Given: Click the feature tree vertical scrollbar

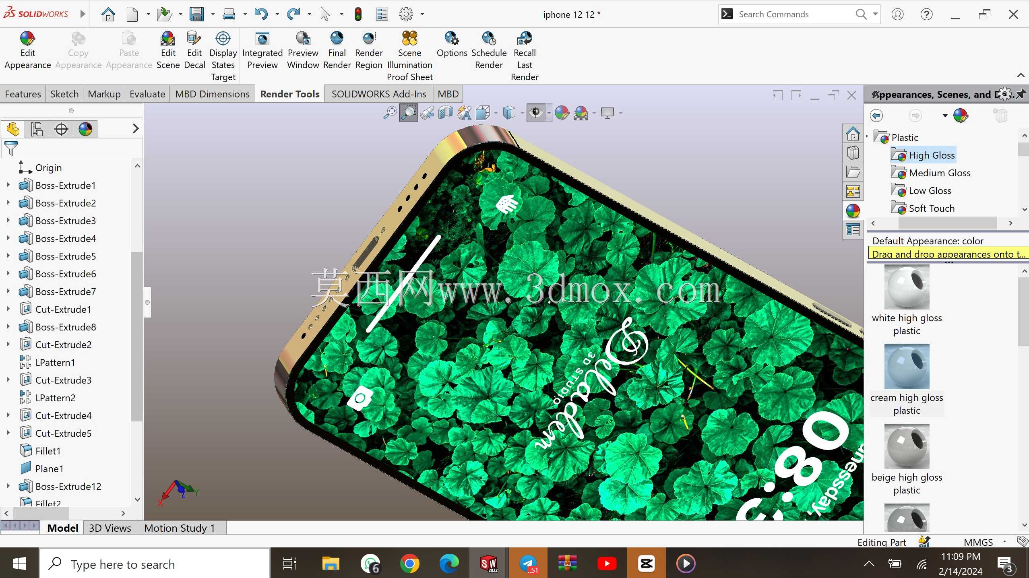Looking at the screenshot, I should (x=137, y=336).
